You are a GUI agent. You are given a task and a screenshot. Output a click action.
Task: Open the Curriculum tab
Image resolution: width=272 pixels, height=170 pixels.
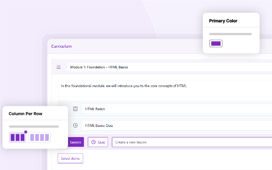tap(61, 46)
